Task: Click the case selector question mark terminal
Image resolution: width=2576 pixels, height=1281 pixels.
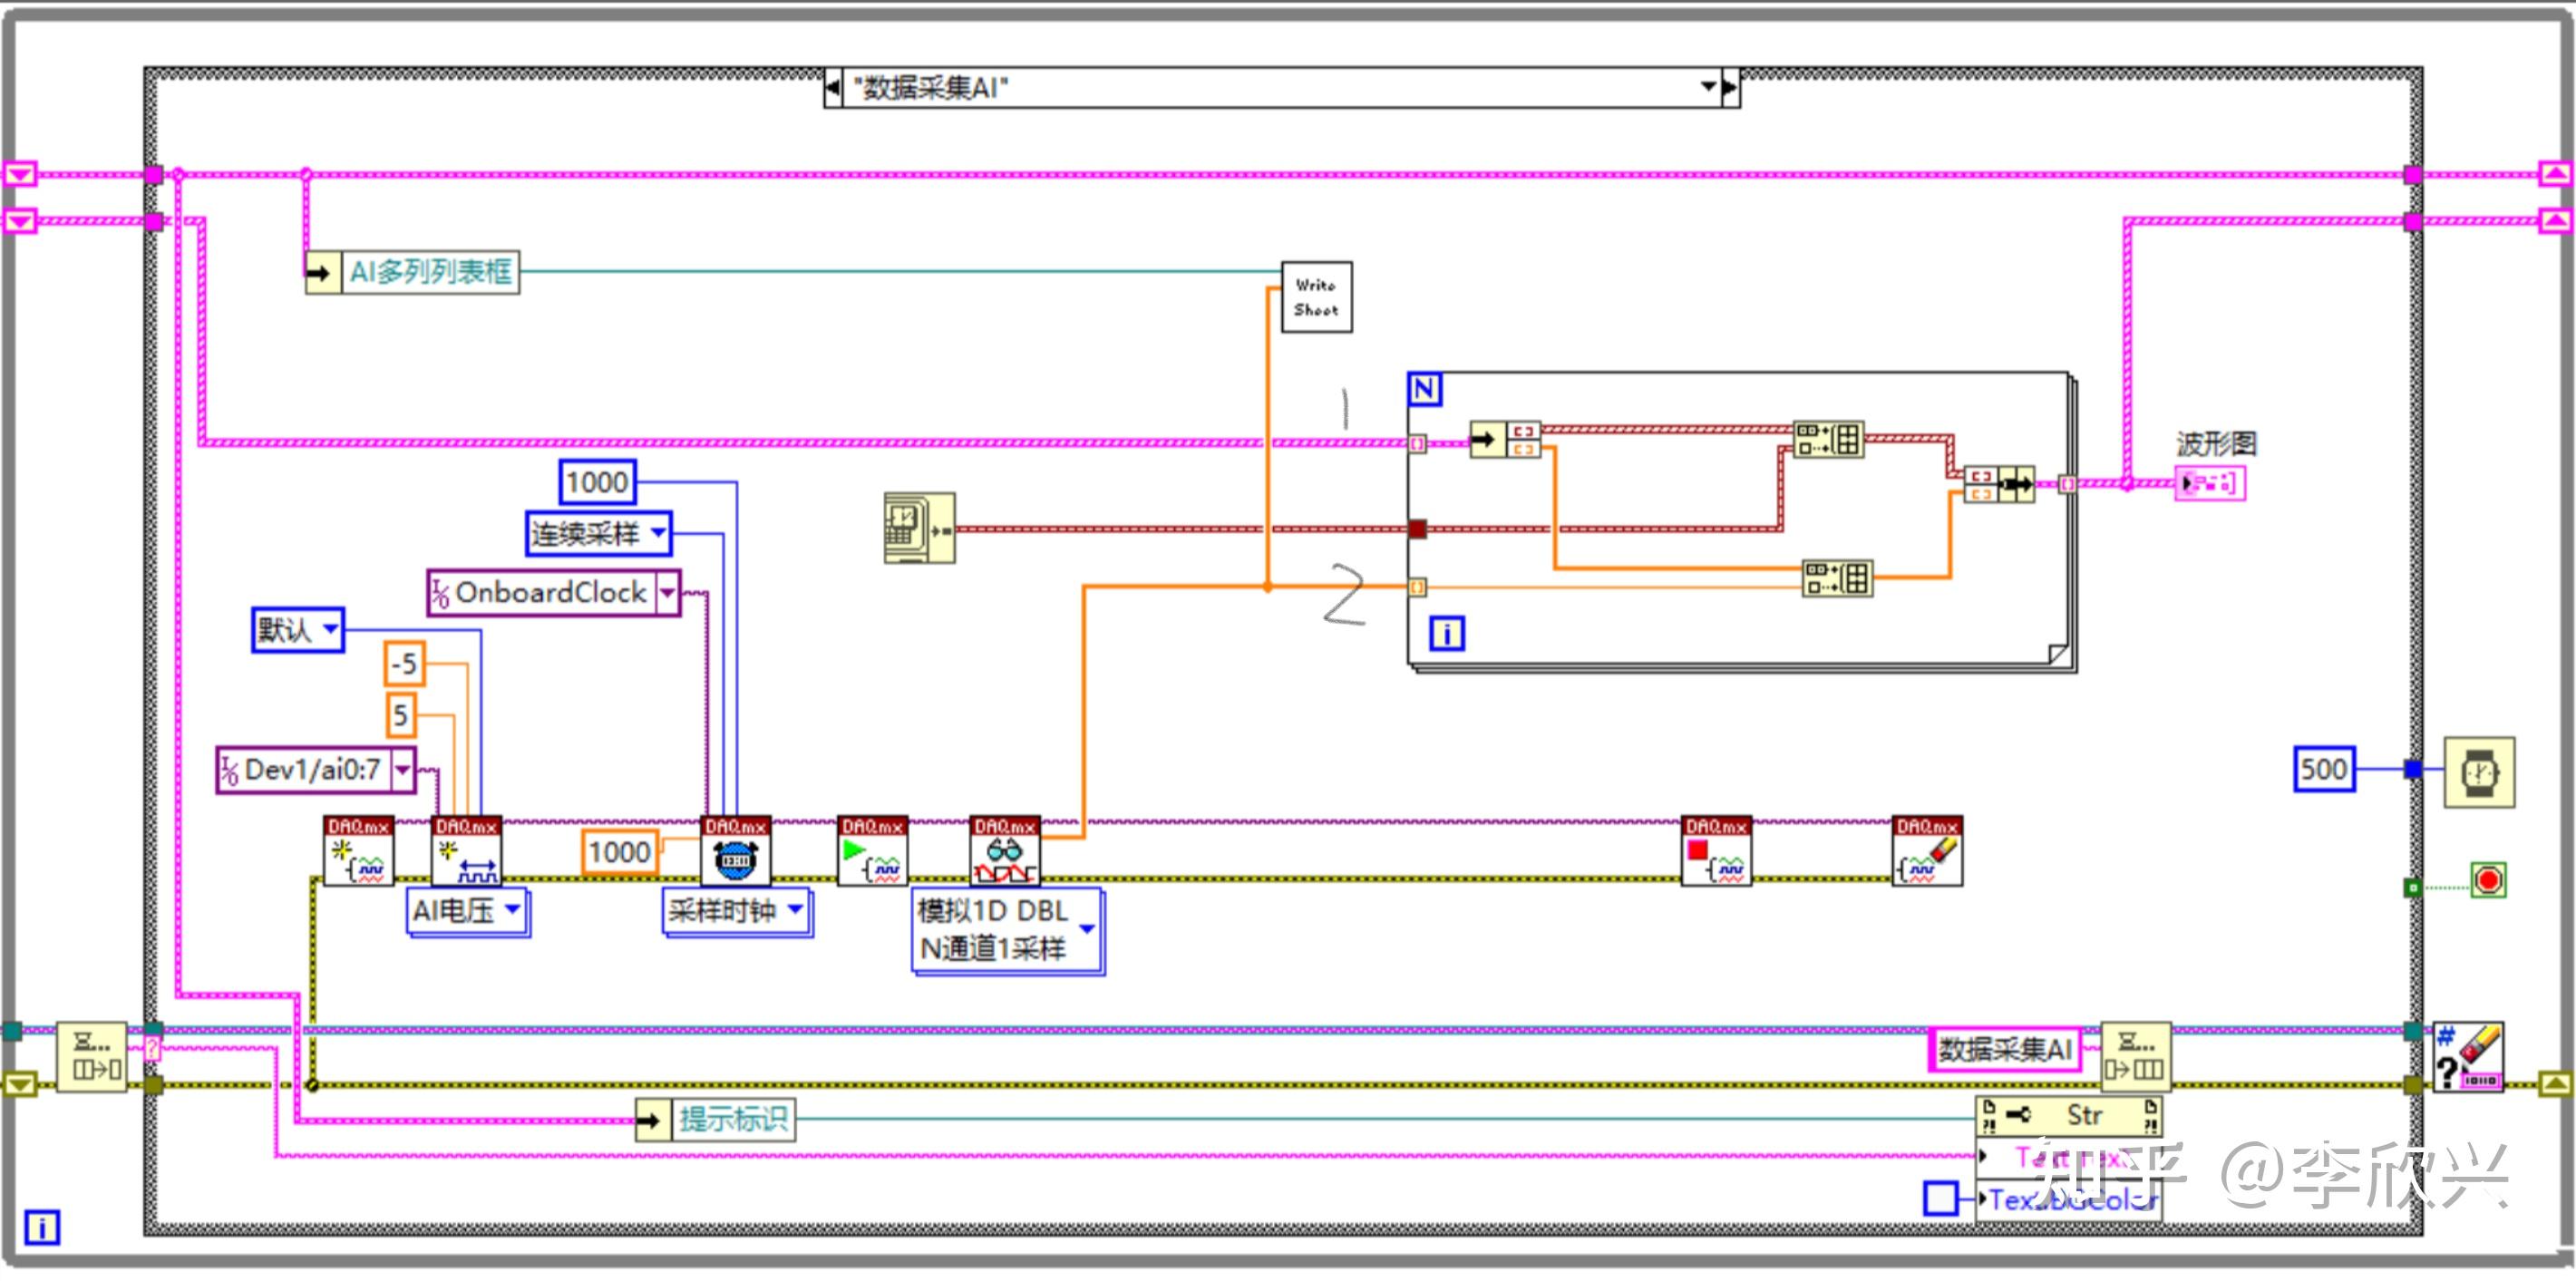Action: coord(151,1049)
